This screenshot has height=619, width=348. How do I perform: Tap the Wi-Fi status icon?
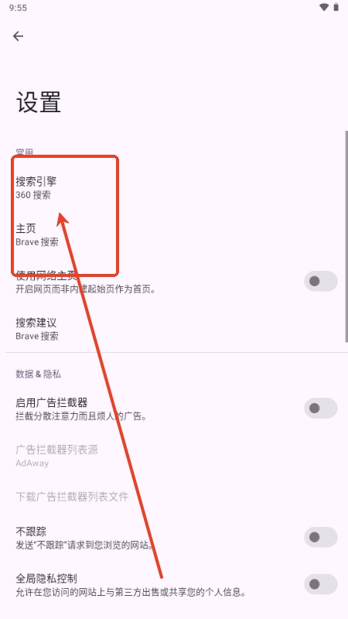(324, 7)
